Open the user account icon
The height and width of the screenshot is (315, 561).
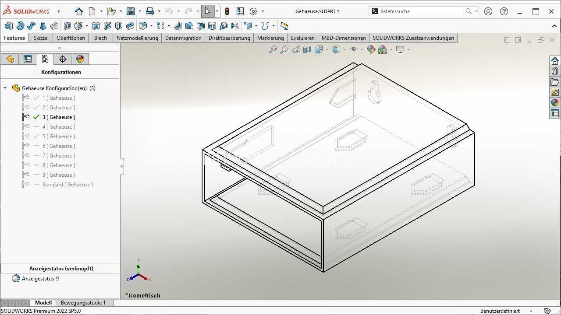point(488,11)
